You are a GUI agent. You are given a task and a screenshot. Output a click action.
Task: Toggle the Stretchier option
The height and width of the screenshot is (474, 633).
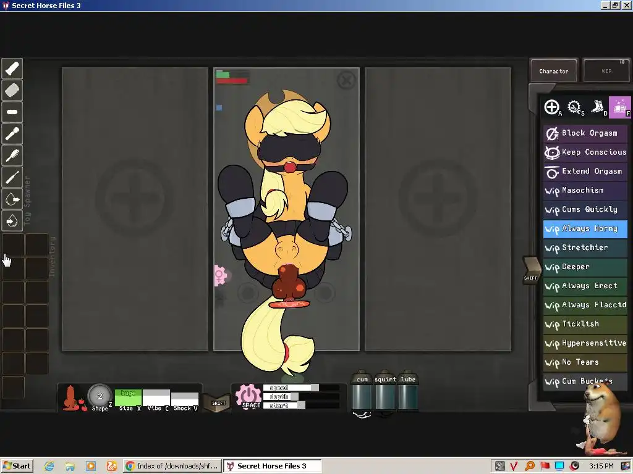click(x=585, y=248)
